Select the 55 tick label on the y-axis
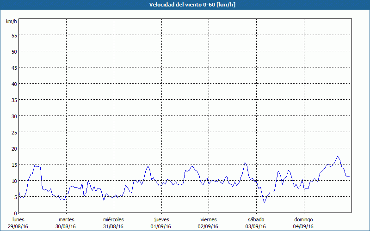Screen dimensions: 370x231 (14, 35)
